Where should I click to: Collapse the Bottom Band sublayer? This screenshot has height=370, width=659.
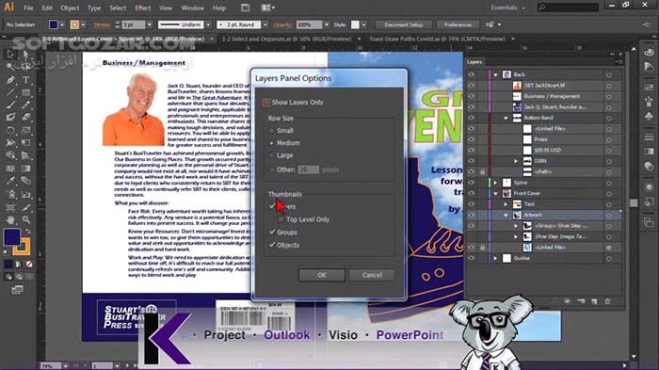pyautogui.click(x=506, y=118)
